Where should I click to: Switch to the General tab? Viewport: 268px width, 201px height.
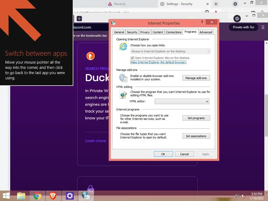119,32
